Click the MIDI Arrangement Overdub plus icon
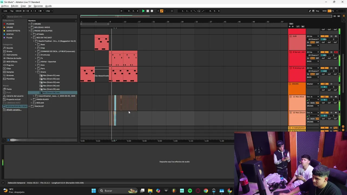This screenshot has width=347, height=195. pyautogui.click(x=158, y=11)
